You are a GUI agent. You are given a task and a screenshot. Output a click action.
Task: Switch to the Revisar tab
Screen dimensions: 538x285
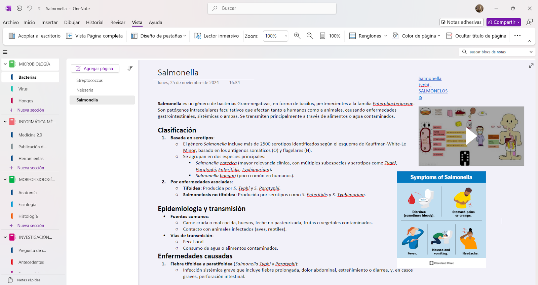[118, 23]
